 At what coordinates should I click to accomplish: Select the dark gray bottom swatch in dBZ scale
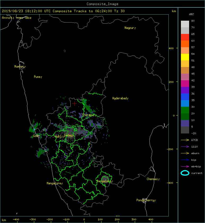click(x=185, y=130)
